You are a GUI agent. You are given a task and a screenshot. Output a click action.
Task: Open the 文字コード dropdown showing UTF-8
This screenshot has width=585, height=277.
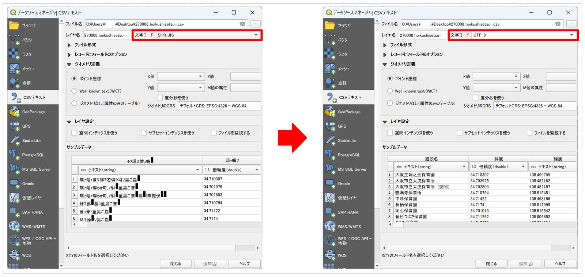(x=524, y=35)
